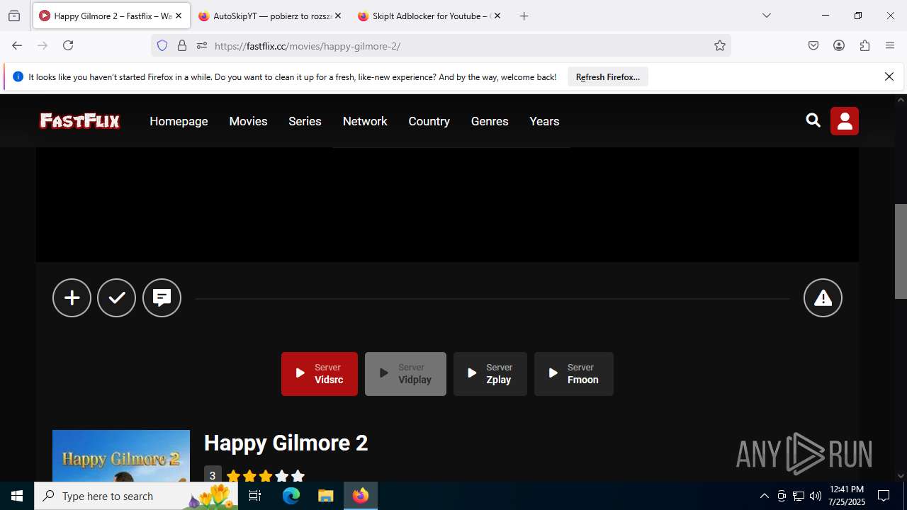Click the add-to-list plus icon
Screen dimensions: 907x510
click(72, 297)
